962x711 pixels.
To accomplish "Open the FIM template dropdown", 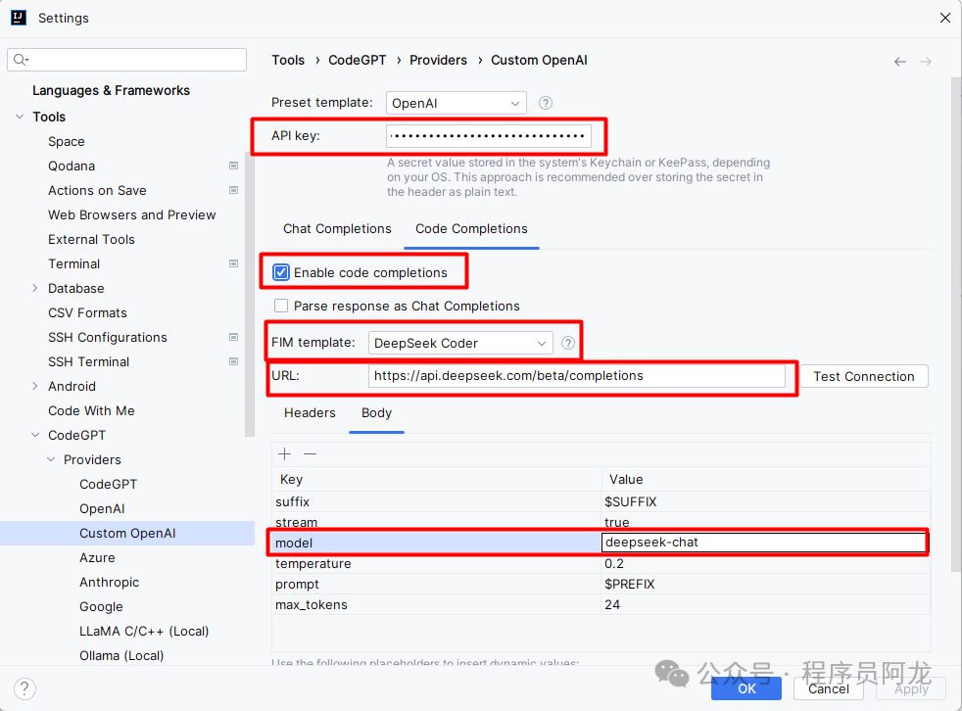I will coord(460,343).
